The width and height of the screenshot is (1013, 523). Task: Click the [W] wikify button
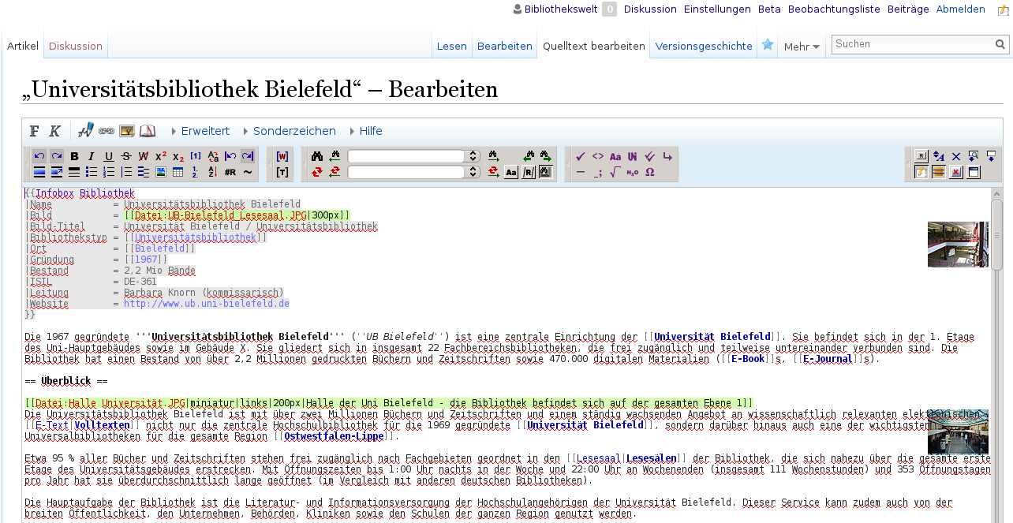282,156
